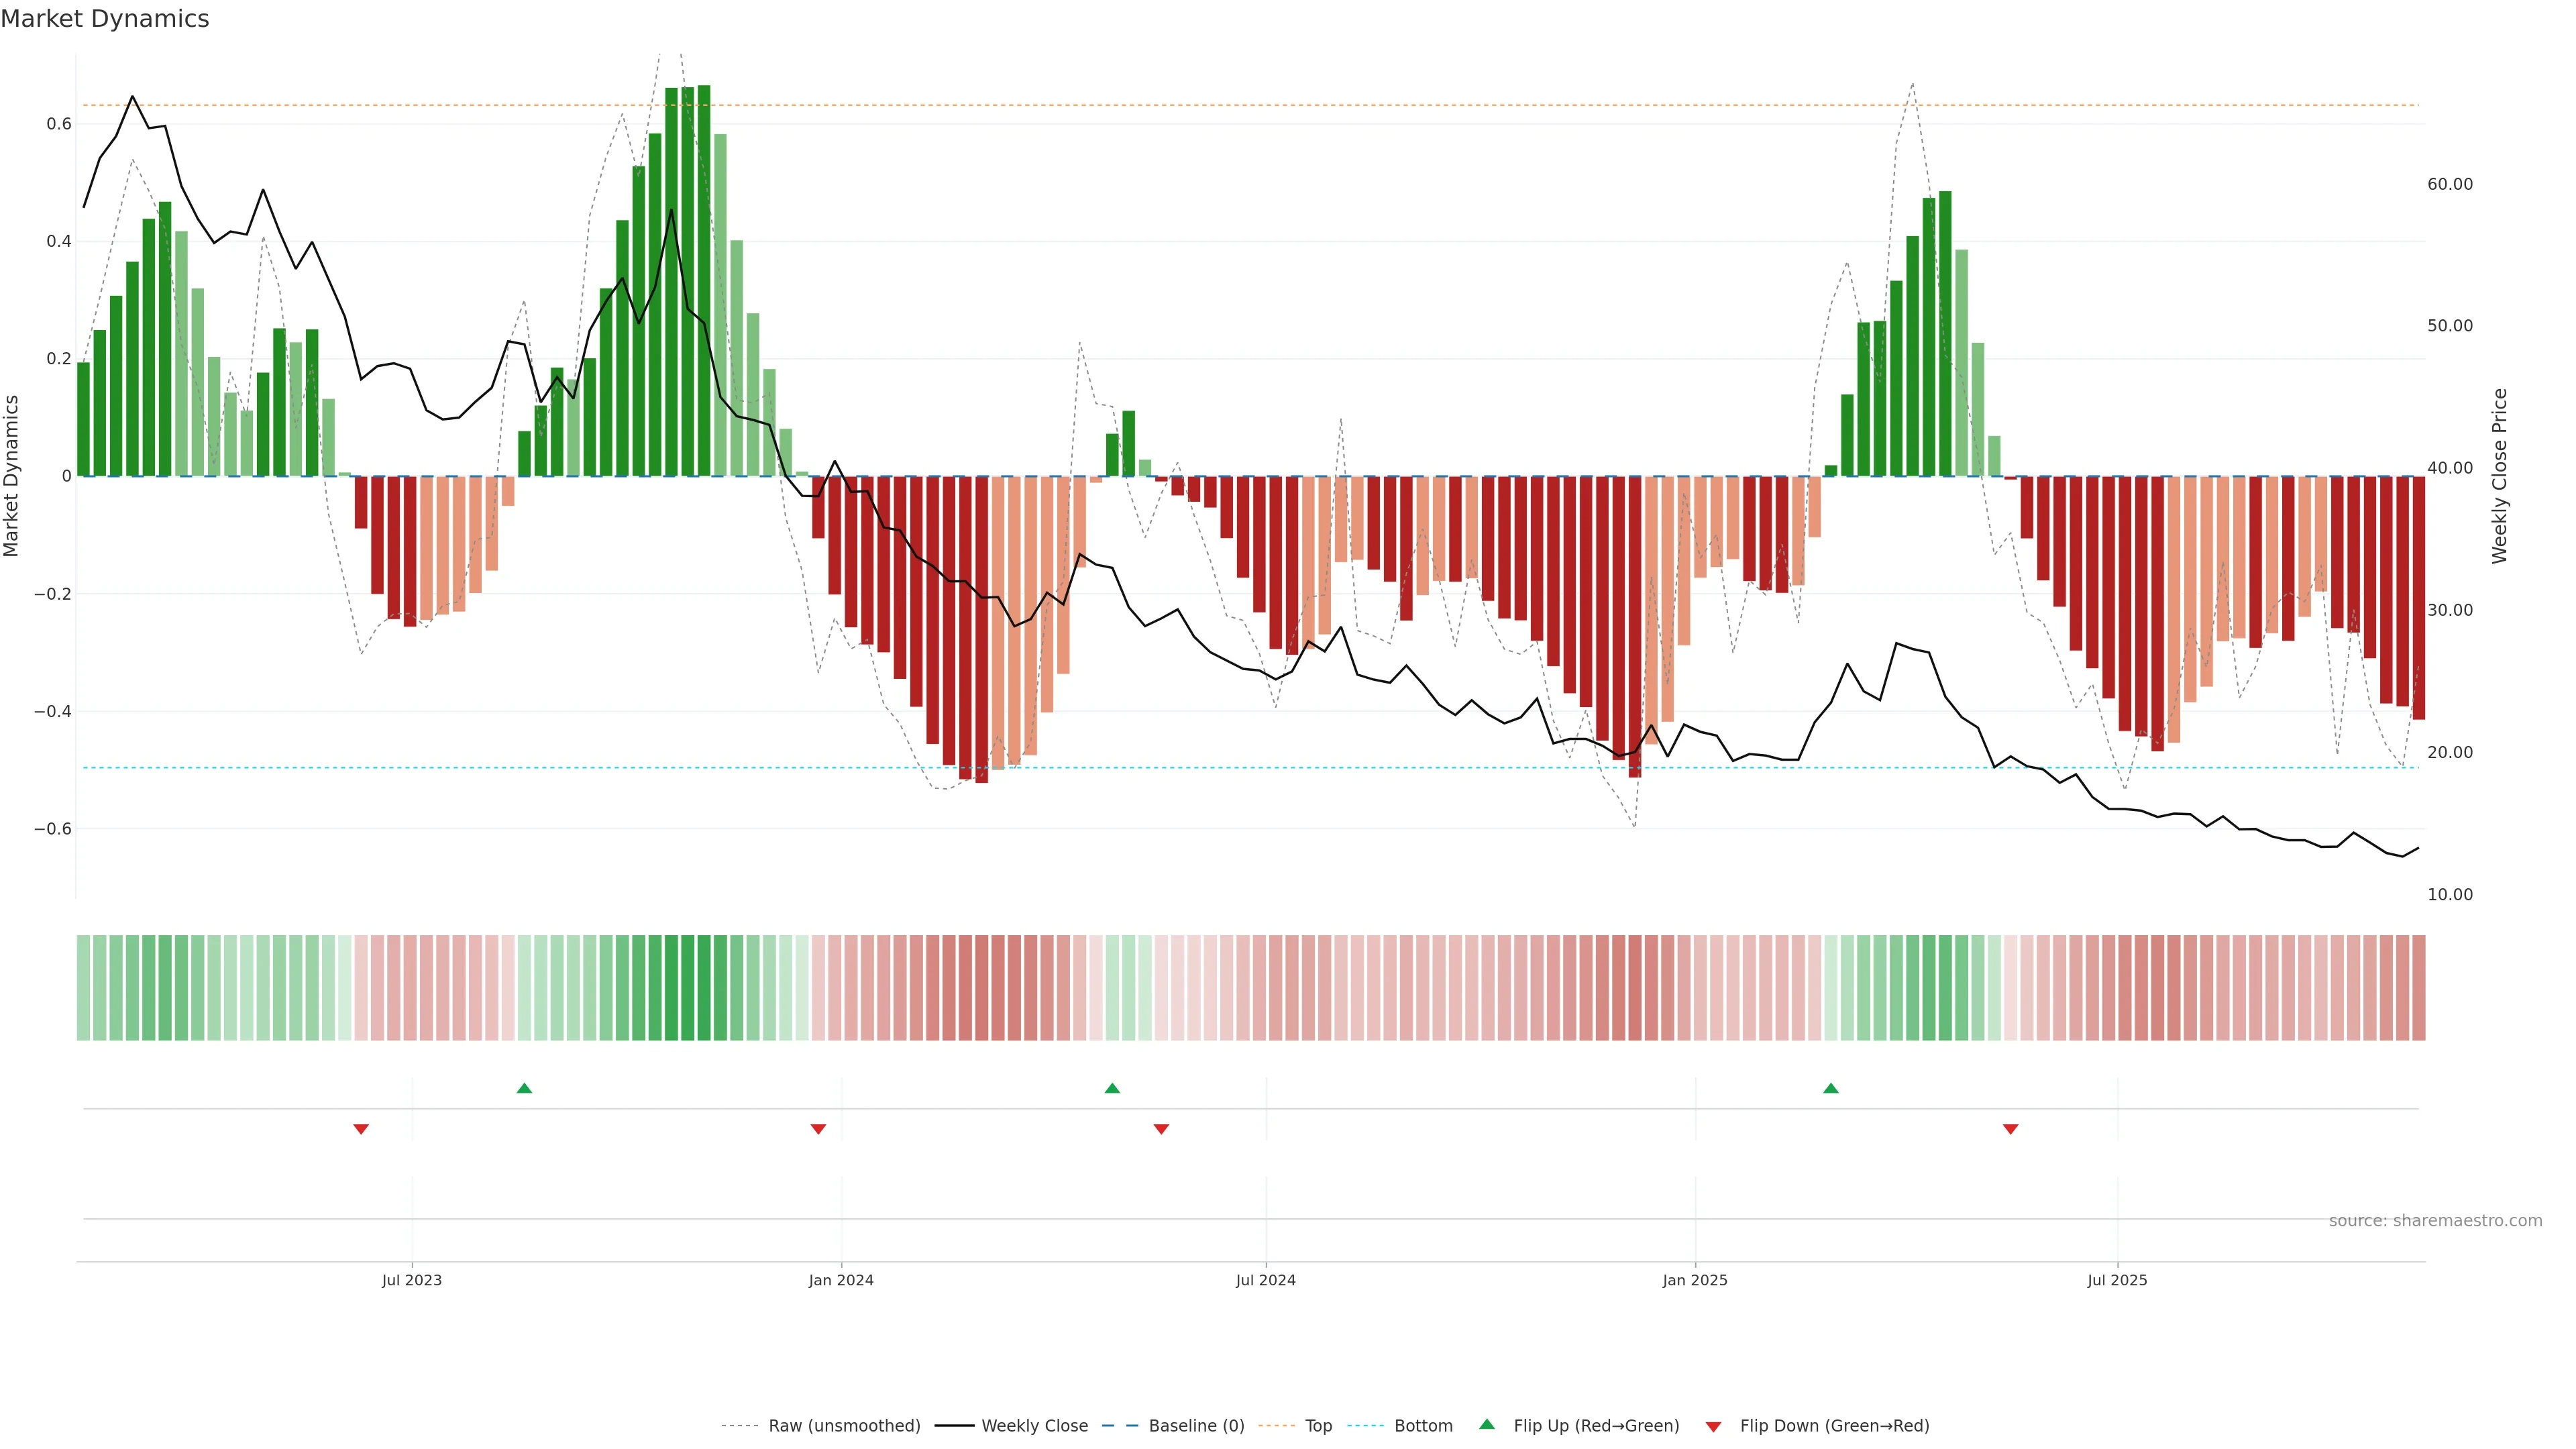Click the green Flip Up marker near August 2023
Image resolution: width=2576 pixels, height=1449 pixels.
pos(524,1088)
